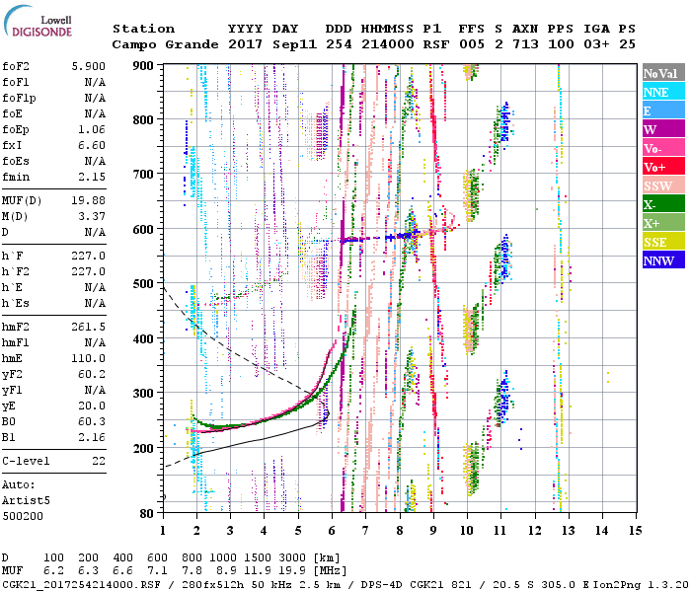Select the Vo+ red legend swatch
Image resolution: width=691 pixels, height=592 pixels.
661,168
